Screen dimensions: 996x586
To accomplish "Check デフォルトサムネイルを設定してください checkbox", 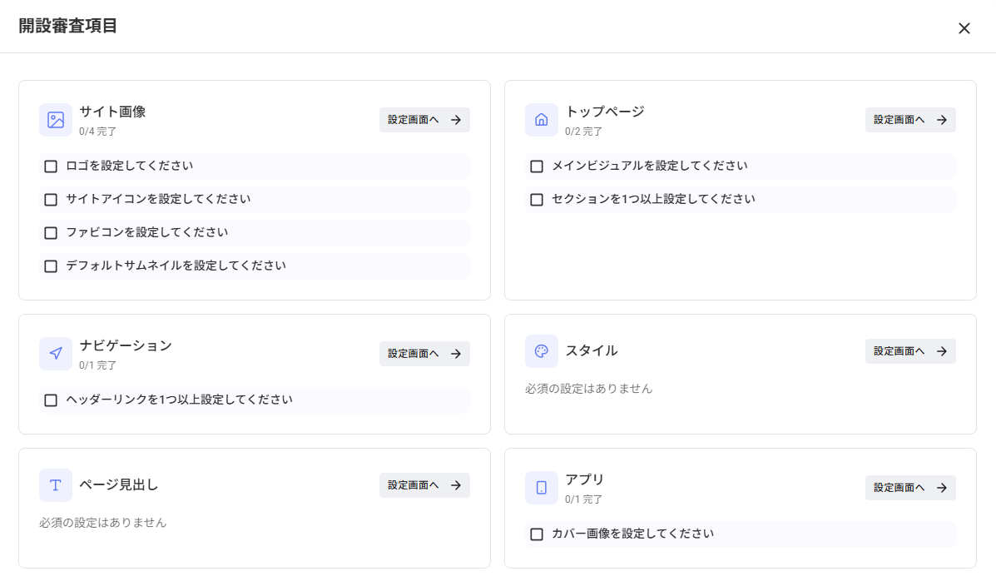I will (x=51, y=266).
